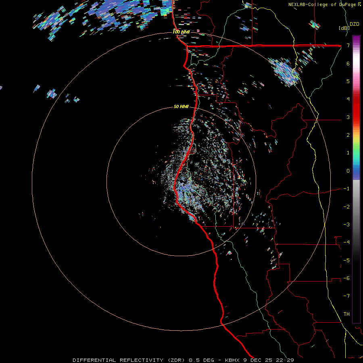Click the KBHX station identifier
This screenshot has height=363, width=363.
pyautogui.click(x=233, y=360)
